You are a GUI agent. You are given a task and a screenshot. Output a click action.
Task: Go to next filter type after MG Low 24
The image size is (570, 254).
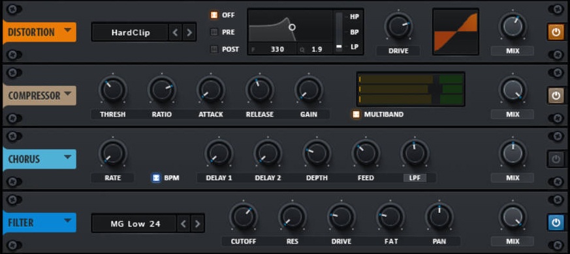point(197,223)
